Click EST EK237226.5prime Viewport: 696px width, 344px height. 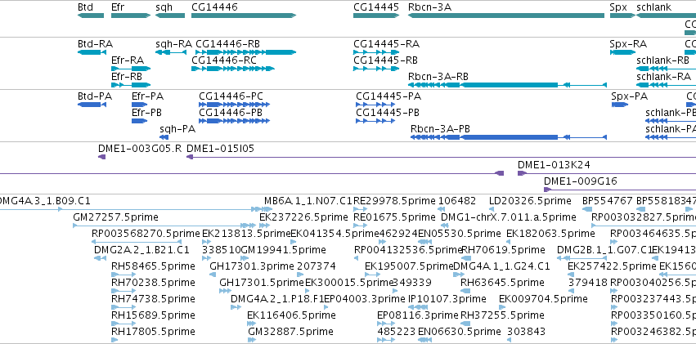[x=263, y=226]
